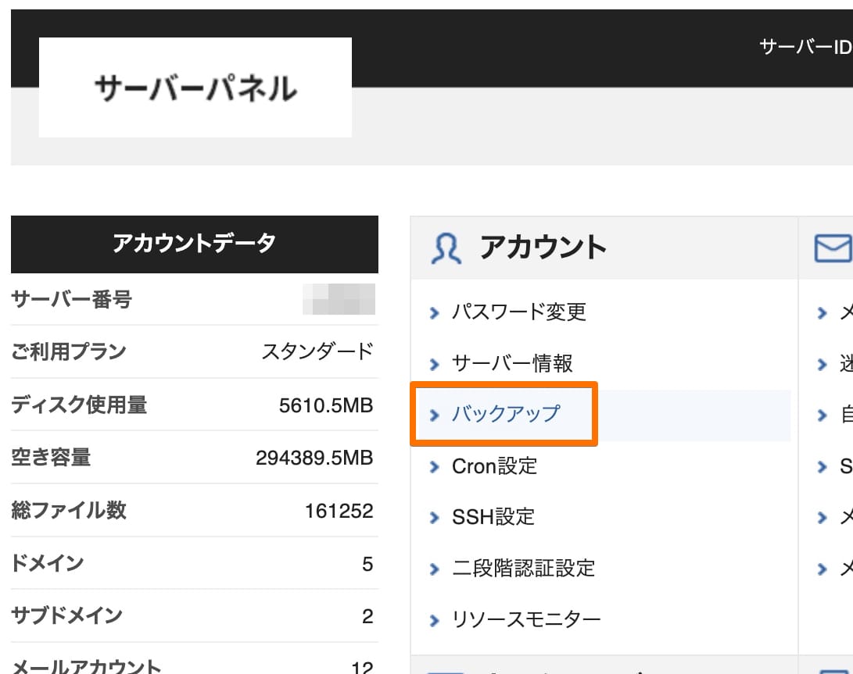Select the arrow bullet beside 二段階認証設定
The image size is (853, 674).
coord(435,569)
